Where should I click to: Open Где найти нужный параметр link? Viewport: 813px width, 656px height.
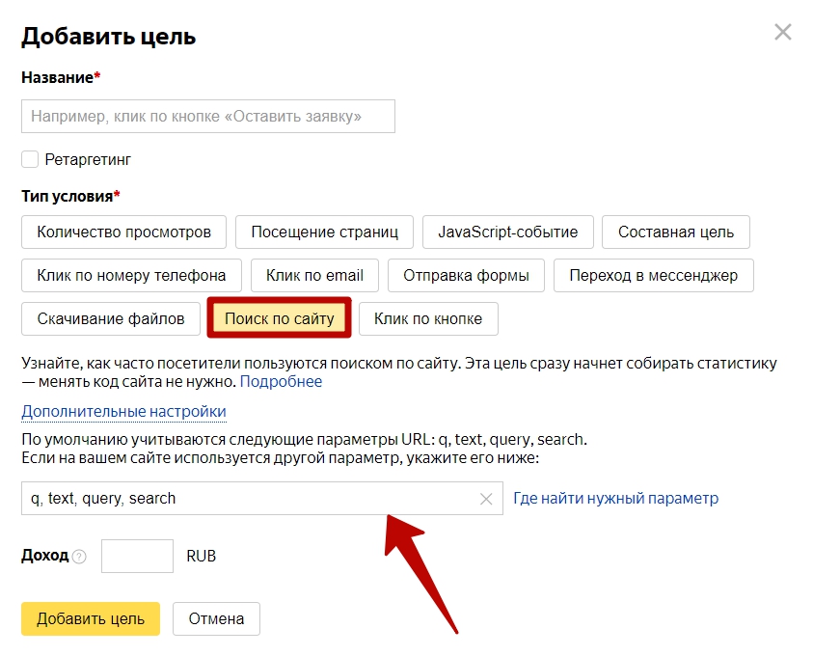coord(615,499)
